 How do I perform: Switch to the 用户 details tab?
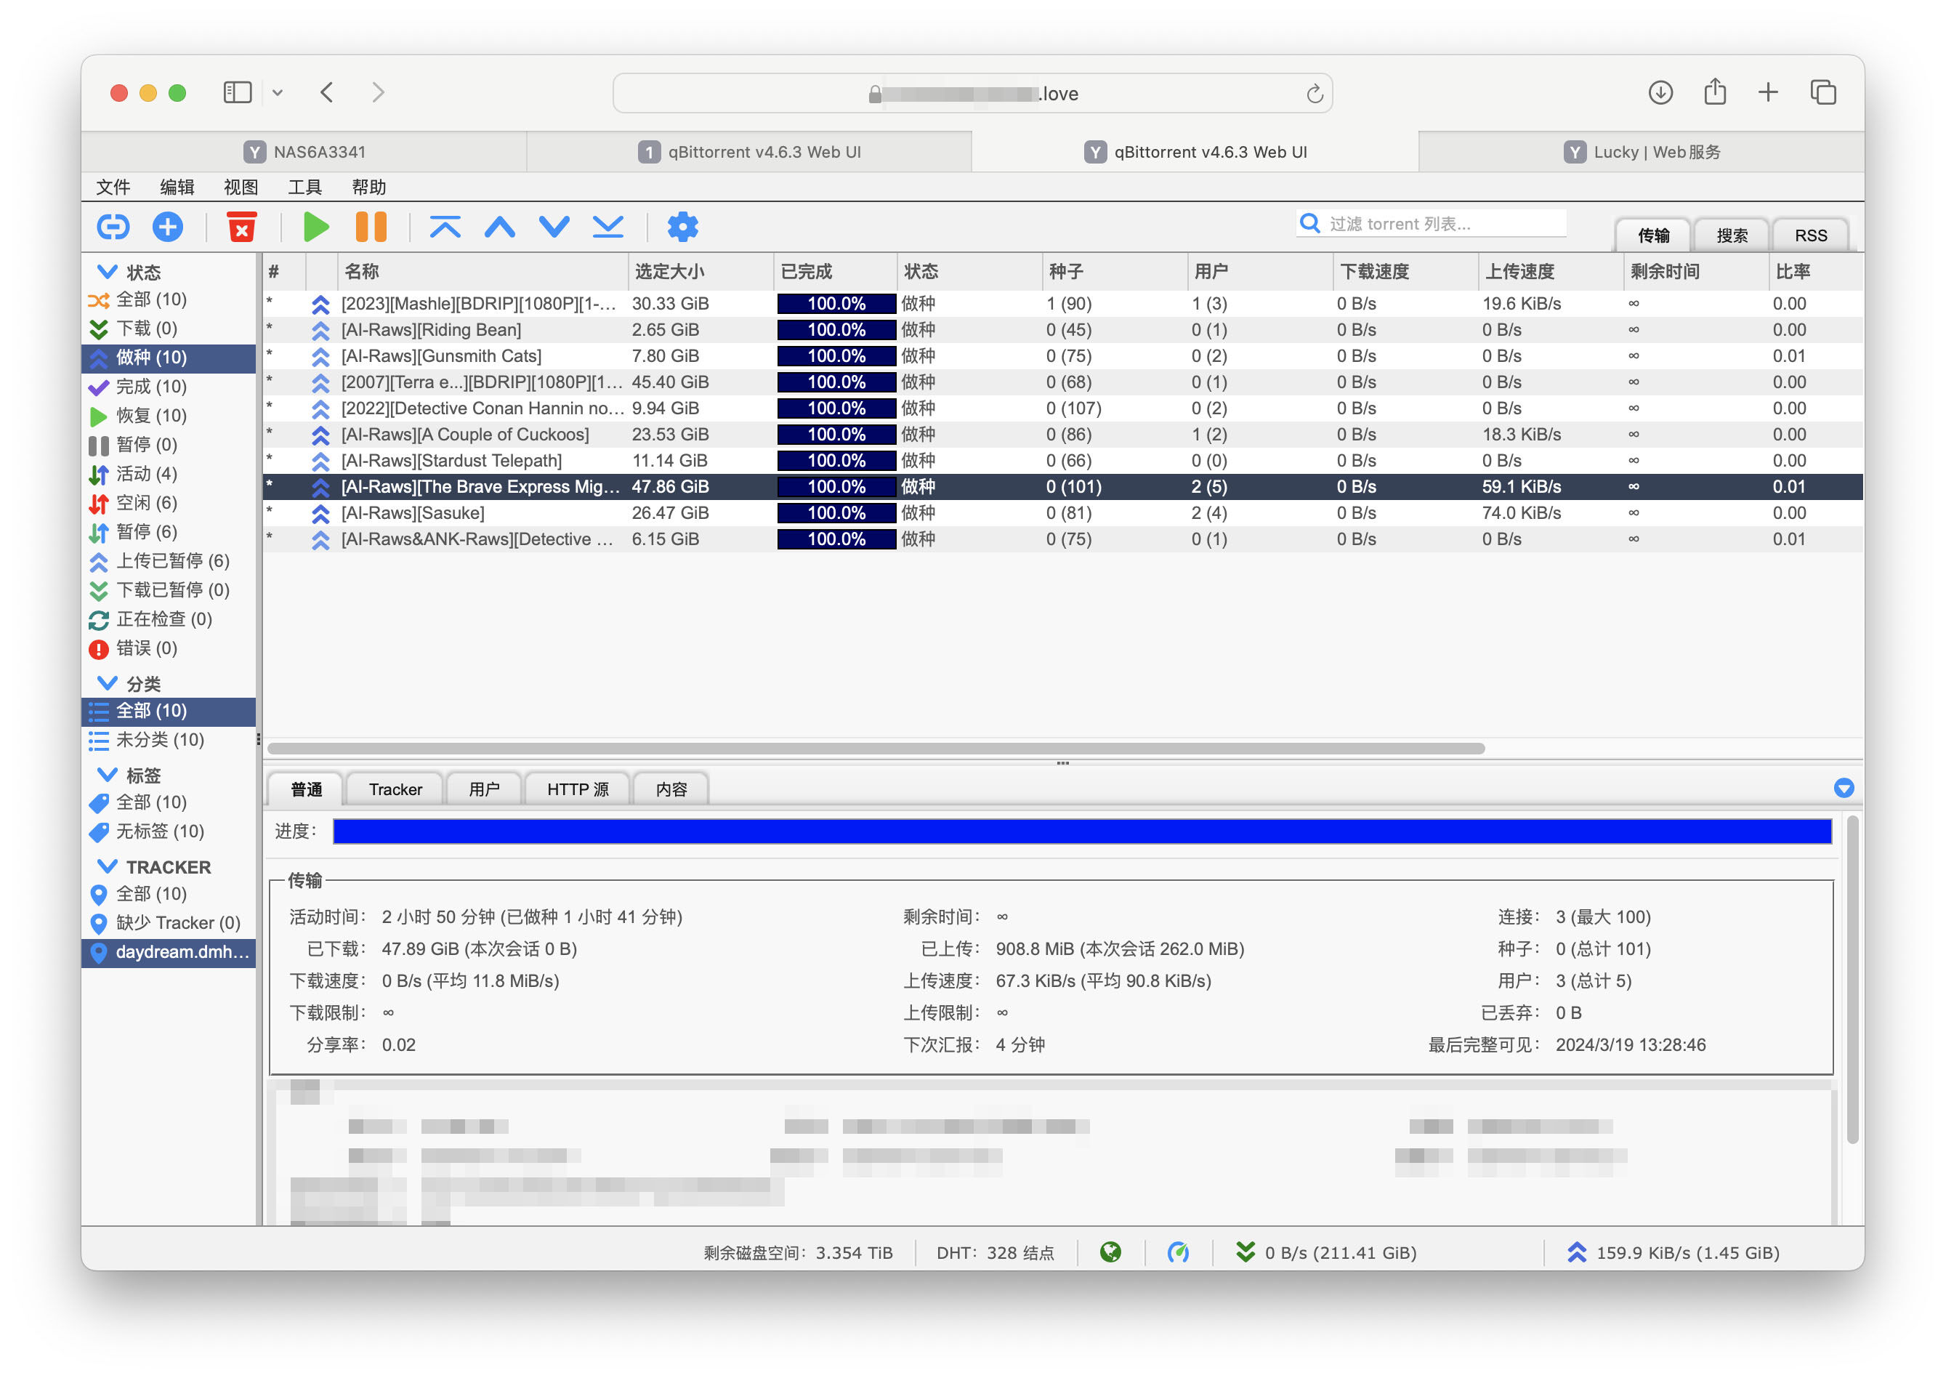tap(483, 789)
